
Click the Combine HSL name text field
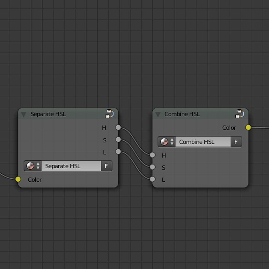pyautogui.click(x=202, y=142)
